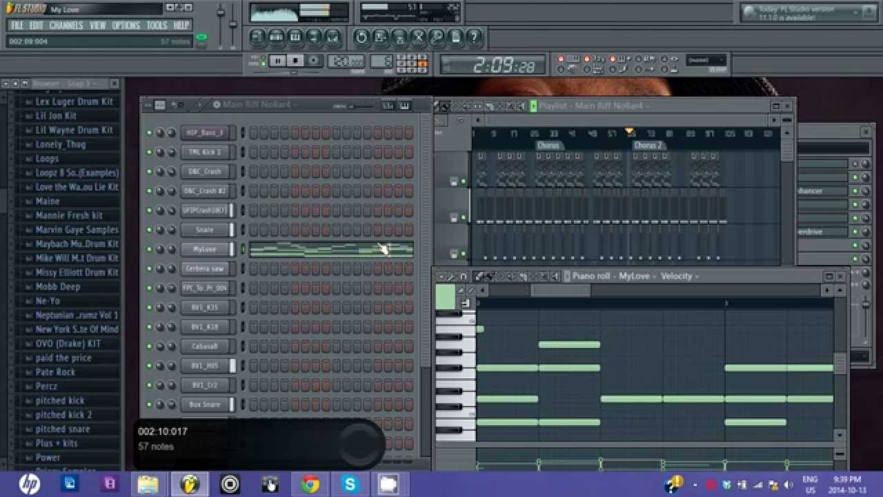This screenshot has width=883, height=497.
Task: Open the Piano roll MyLove channel dropdown
Action: click(638, 276)
